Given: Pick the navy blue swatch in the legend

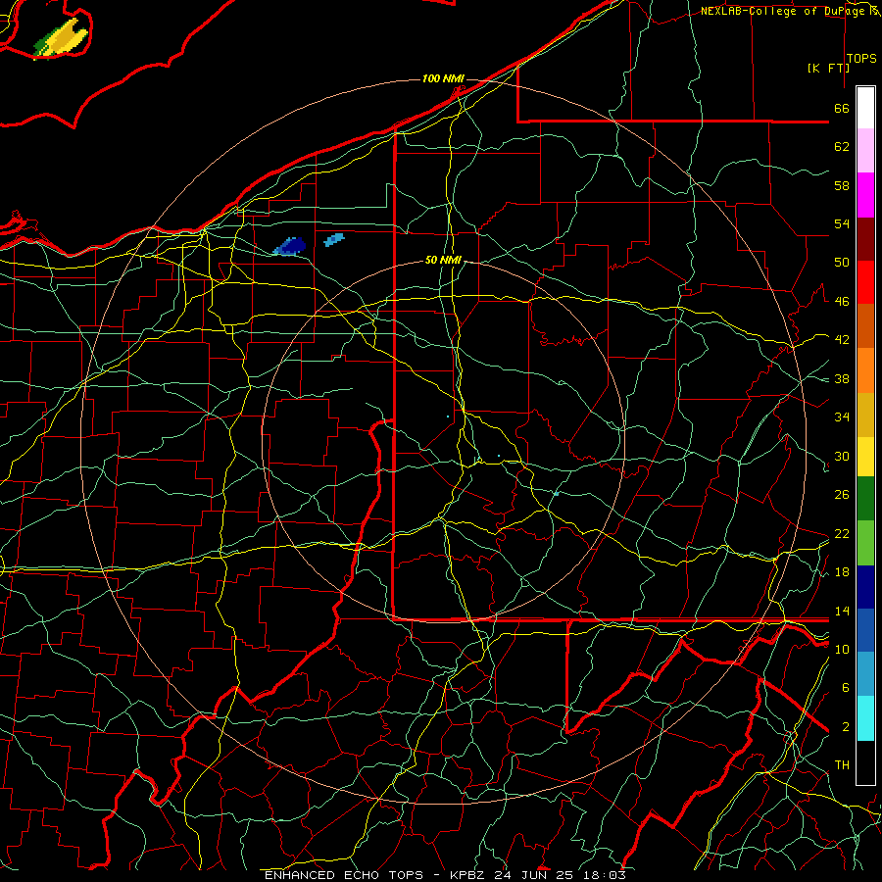Looking at the screenshot, I should [865, 587].
